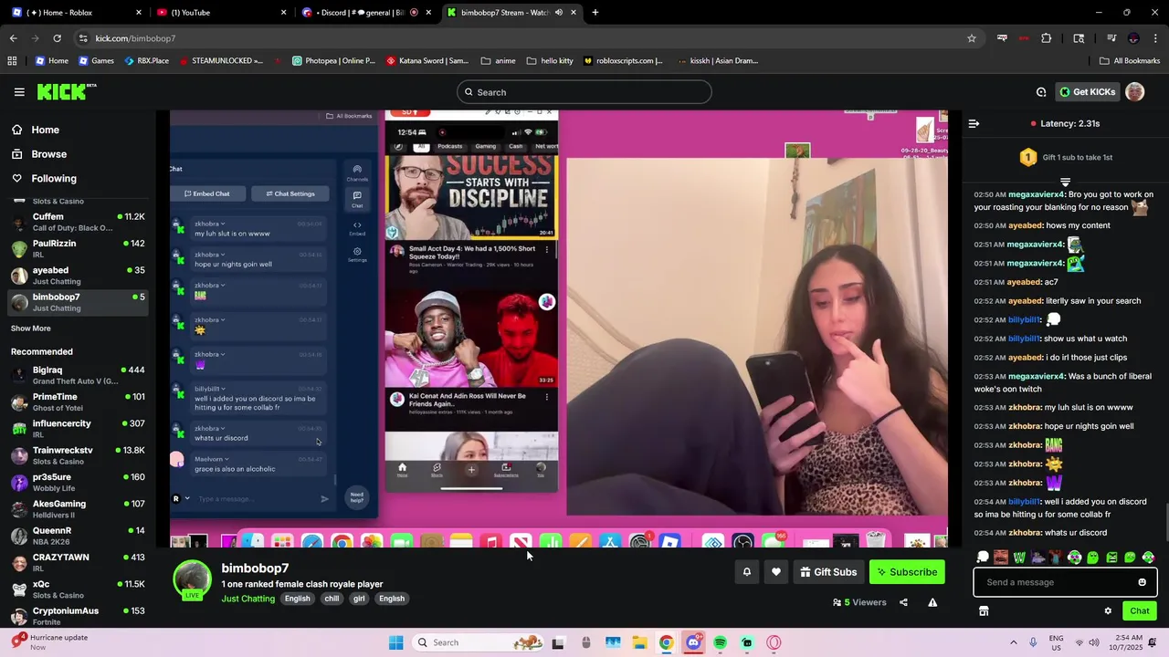This screenshot has width=1169, height=657.
Task: Open PaulRizzin channel in sidebar
Action: [78, 248]
